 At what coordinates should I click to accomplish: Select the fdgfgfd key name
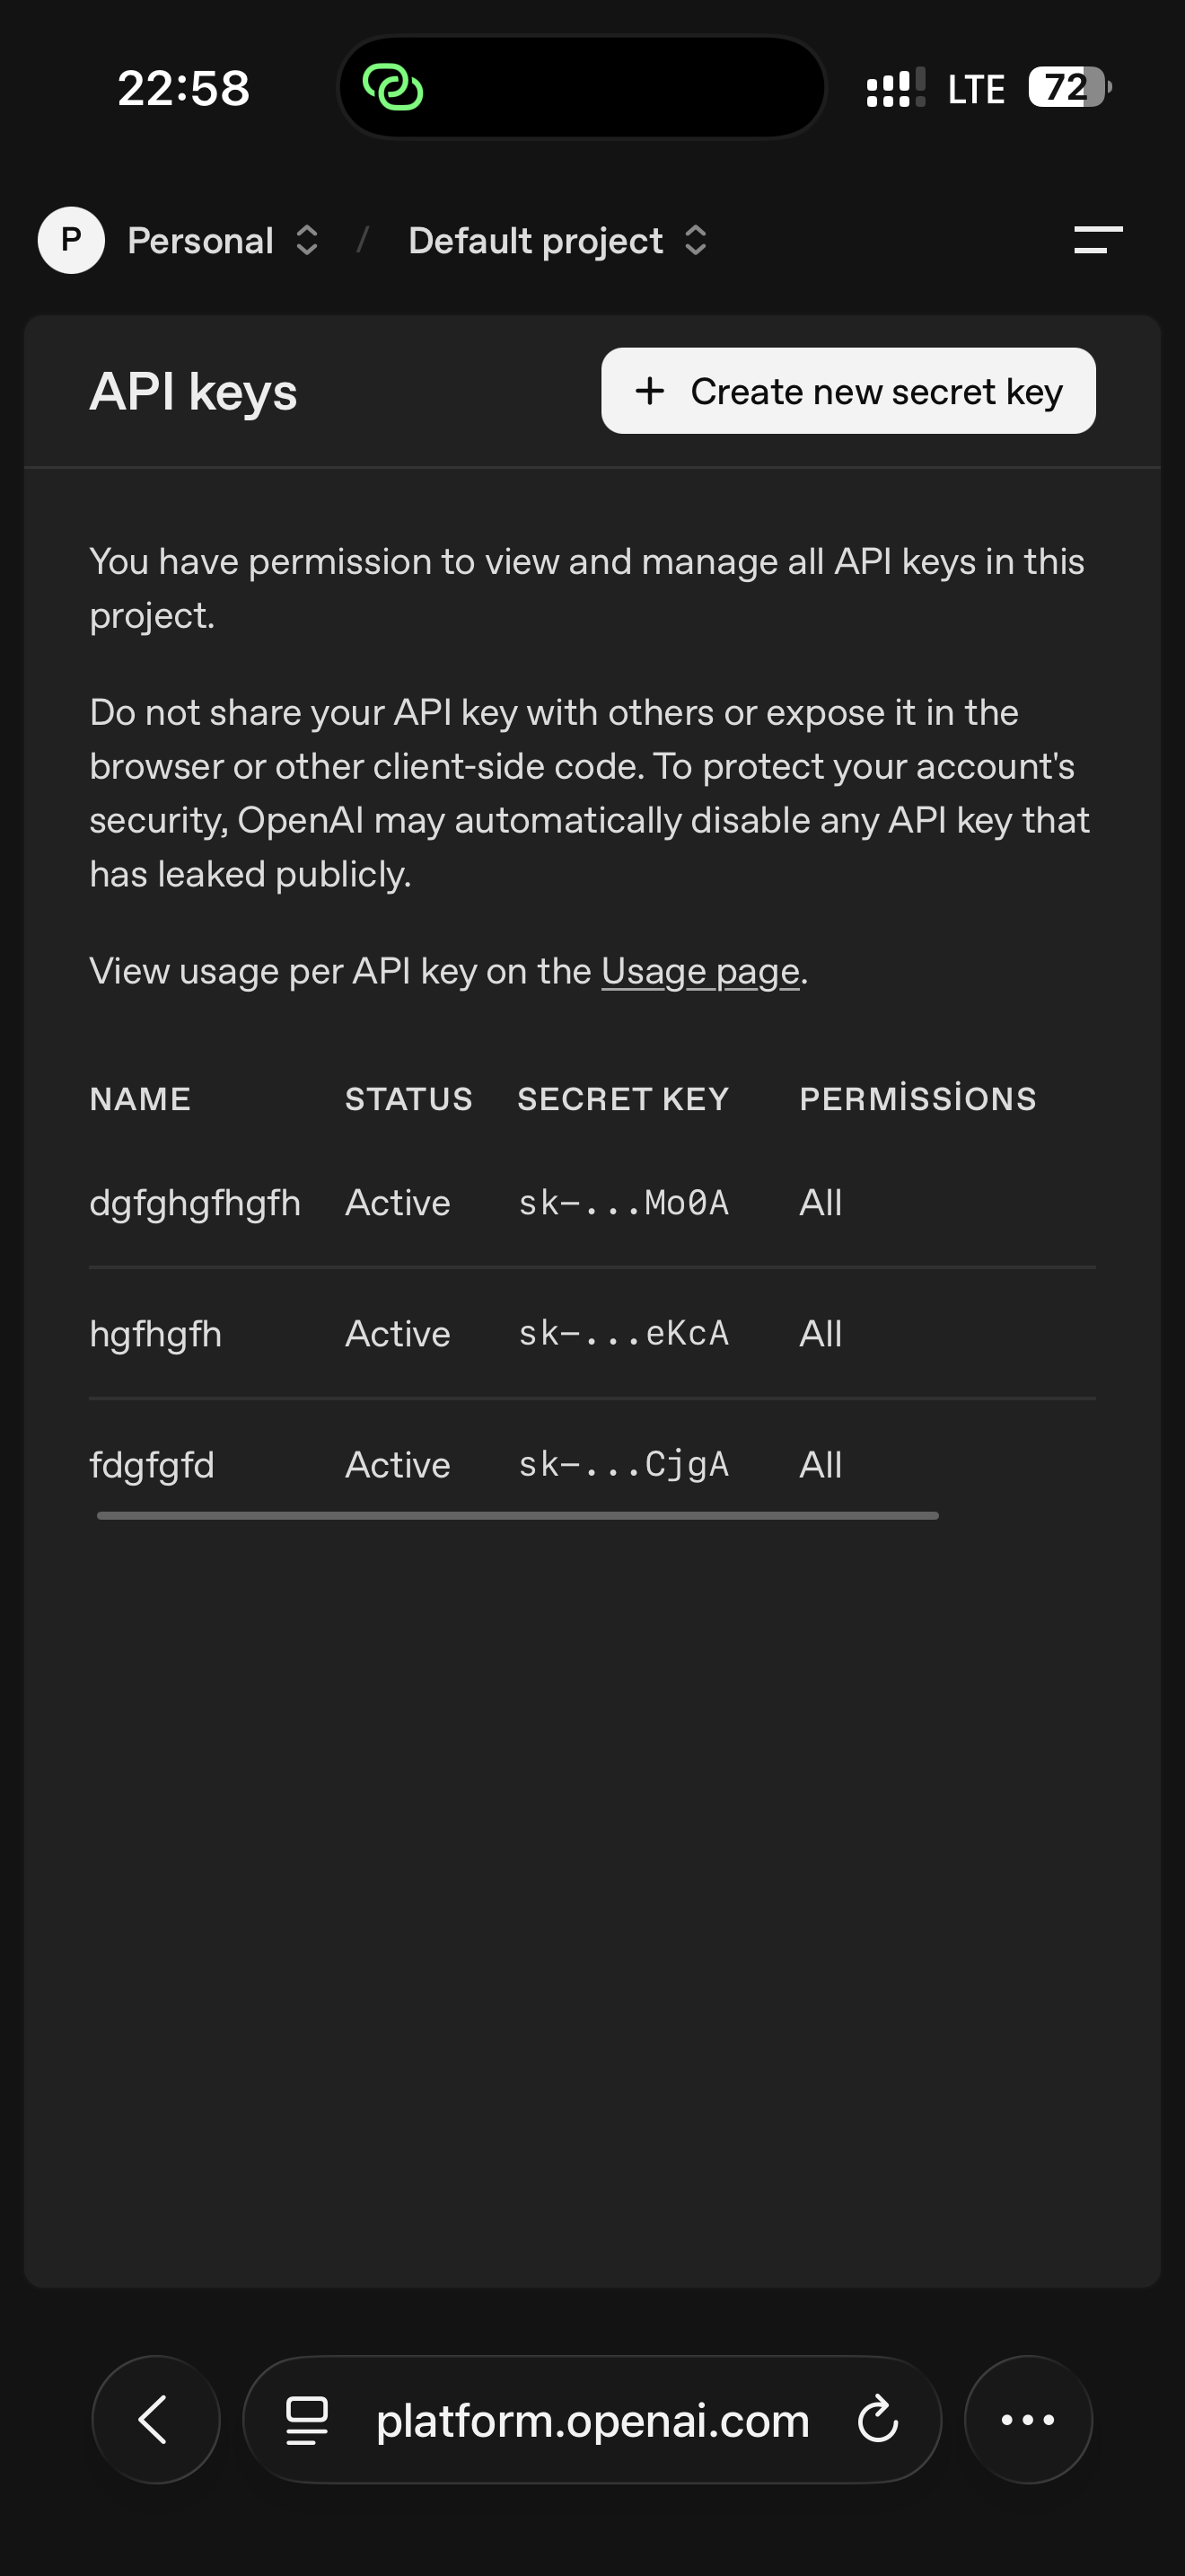tap(152, 1465)
